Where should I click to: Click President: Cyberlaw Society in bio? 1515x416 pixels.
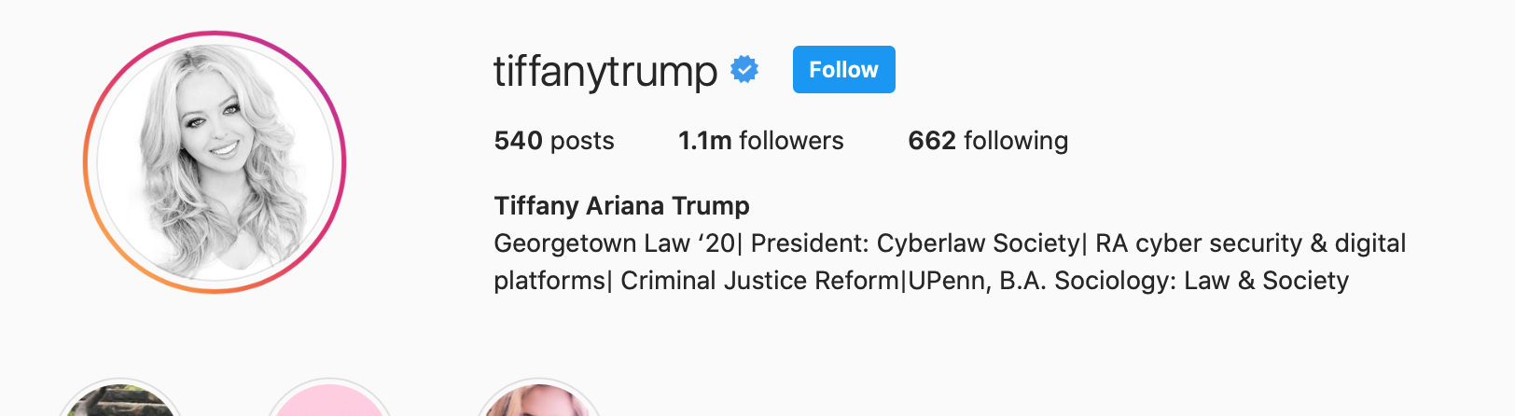(915, 243)
